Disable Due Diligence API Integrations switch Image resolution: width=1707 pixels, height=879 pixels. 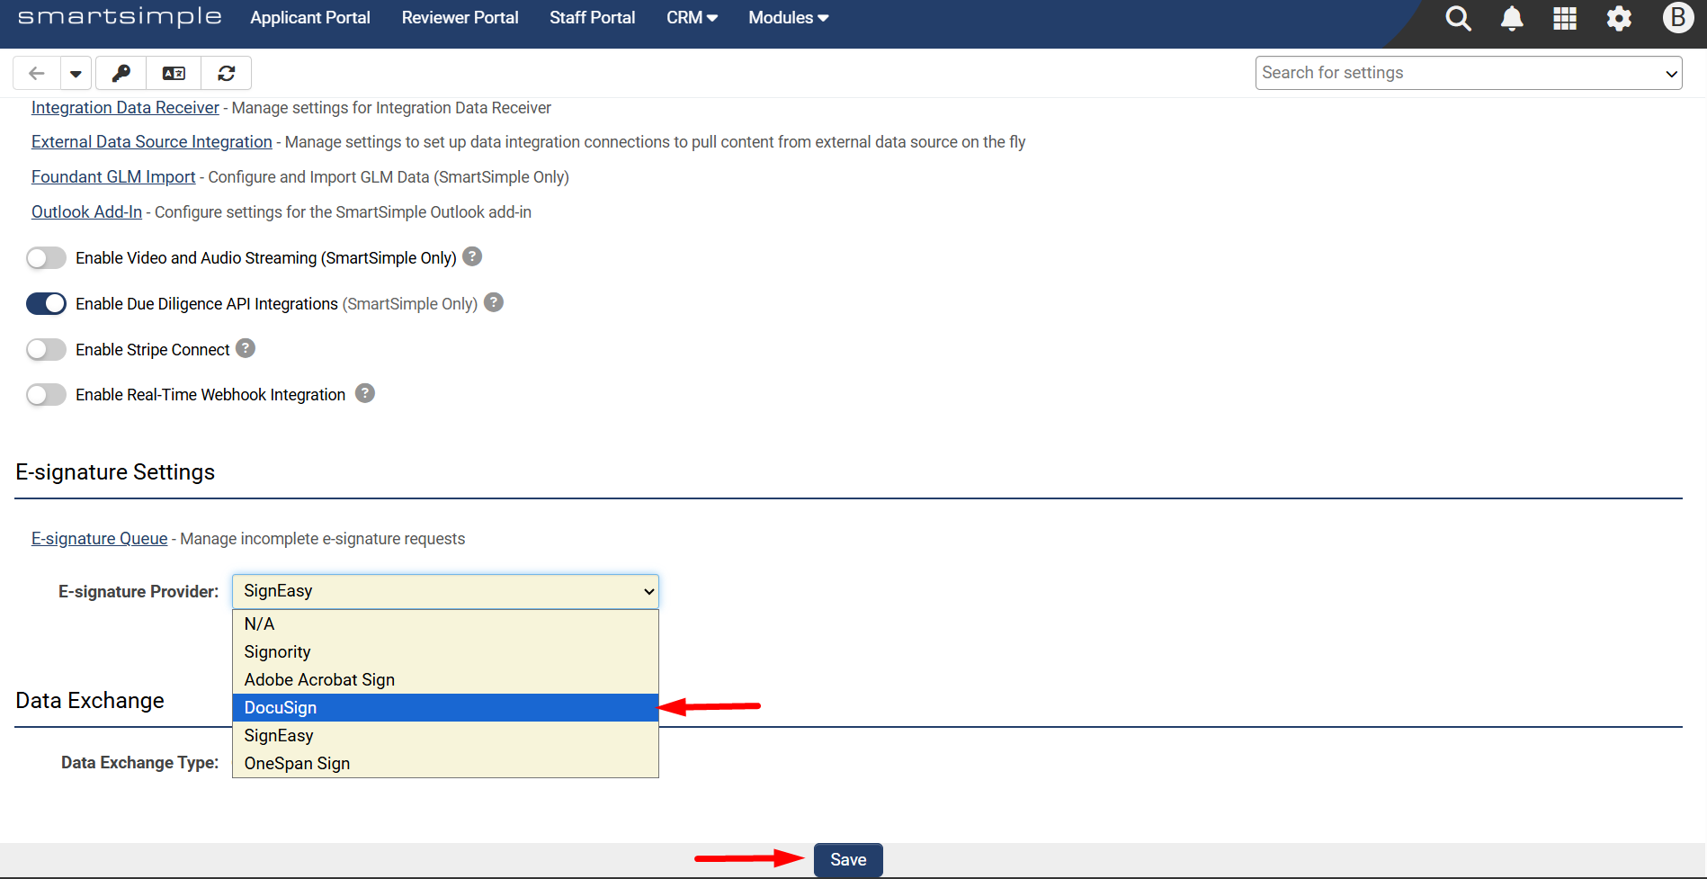pyautogui.click(x=46, y=304)
